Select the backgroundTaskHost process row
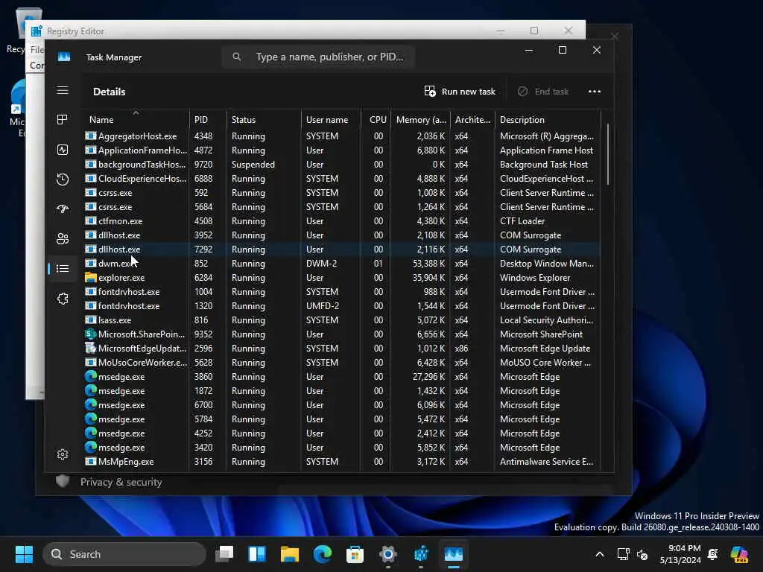763x572 pixels. 341,165
